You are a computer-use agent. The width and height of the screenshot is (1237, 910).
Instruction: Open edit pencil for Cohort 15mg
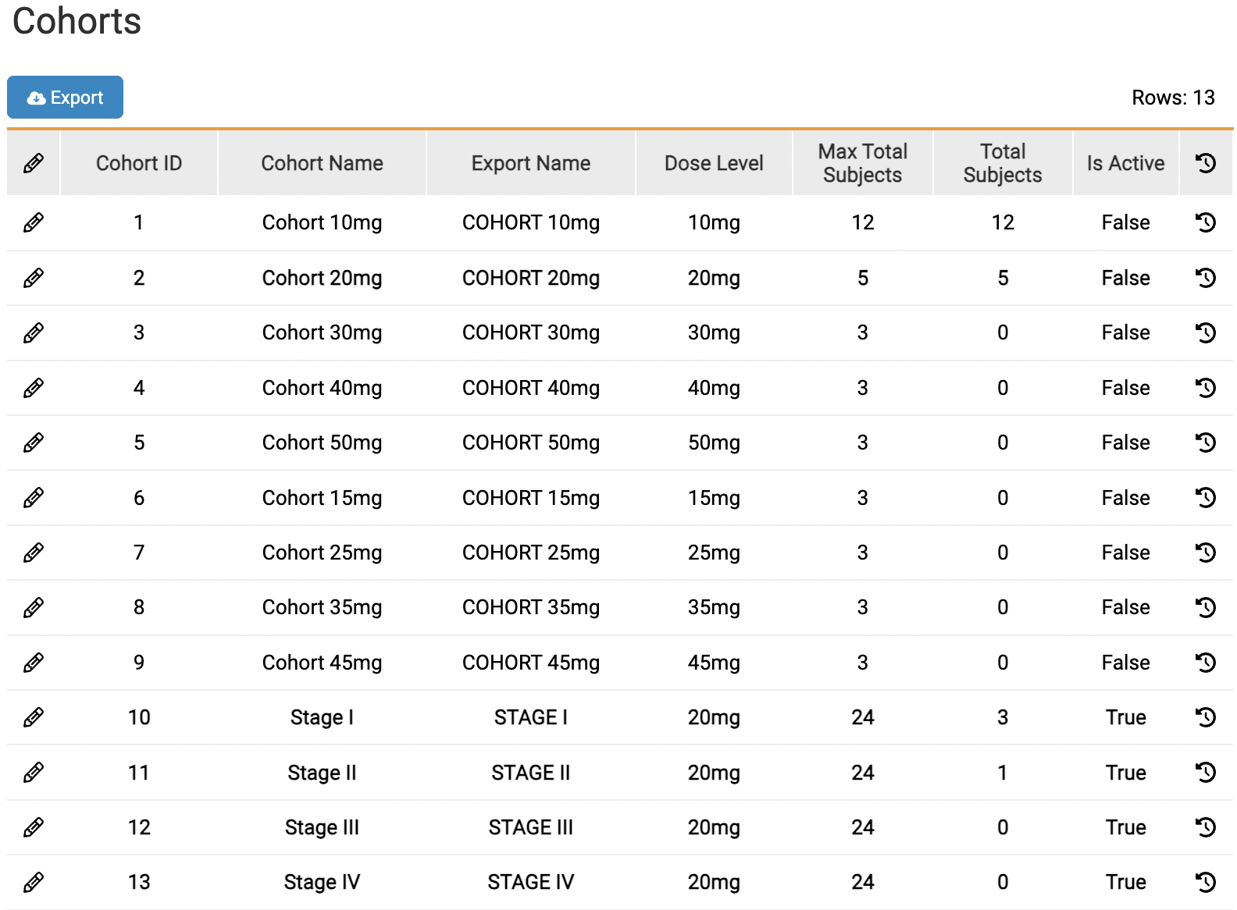34,498
